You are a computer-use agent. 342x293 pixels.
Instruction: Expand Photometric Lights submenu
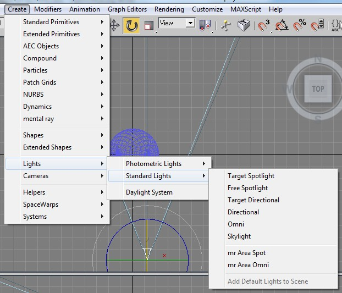pyautogui.click(x=159, y=164)
